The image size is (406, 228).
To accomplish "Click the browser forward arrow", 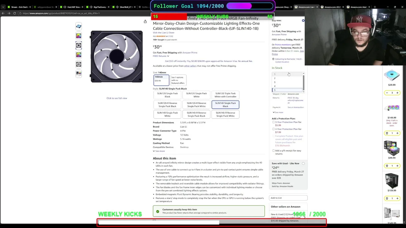I will [x=9, y=13].
